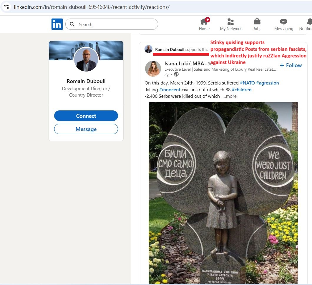Click Romain Dubouil large profile picture

(86, 59)
